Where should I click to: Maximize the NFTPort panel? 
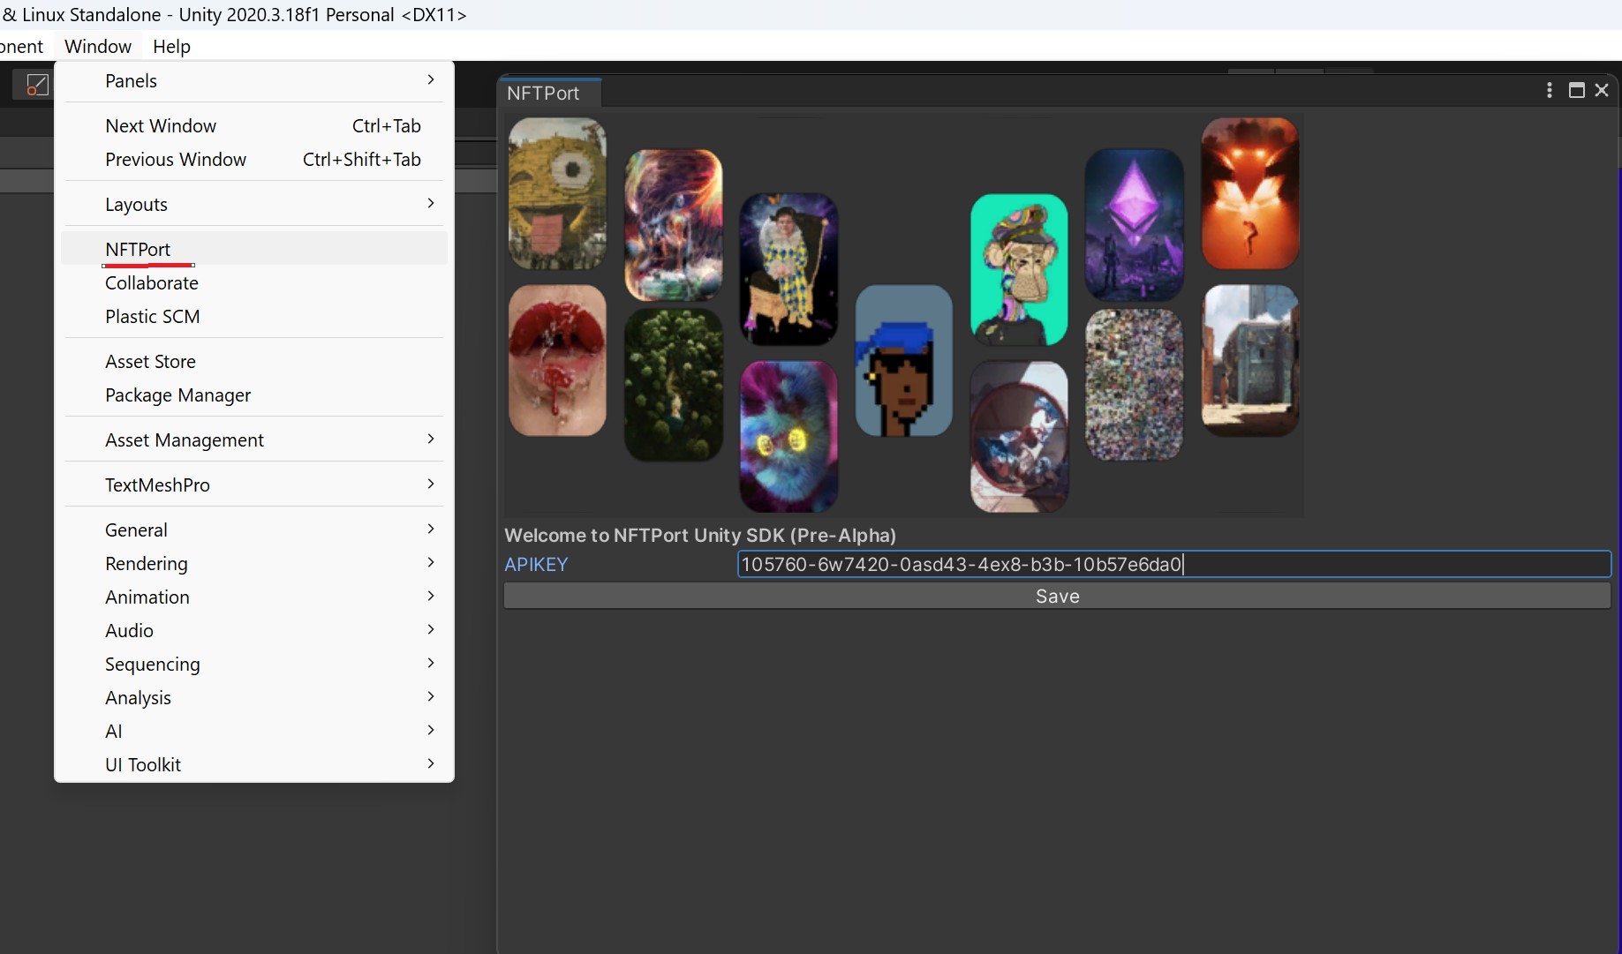[x=1576, y=90]
